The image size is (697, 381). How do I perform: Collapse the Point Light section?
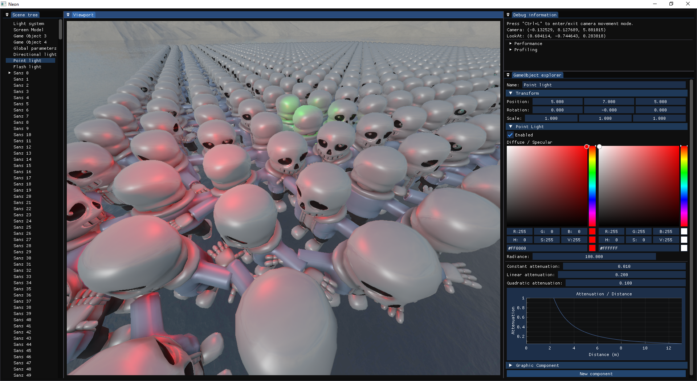[x=510, y=127]
